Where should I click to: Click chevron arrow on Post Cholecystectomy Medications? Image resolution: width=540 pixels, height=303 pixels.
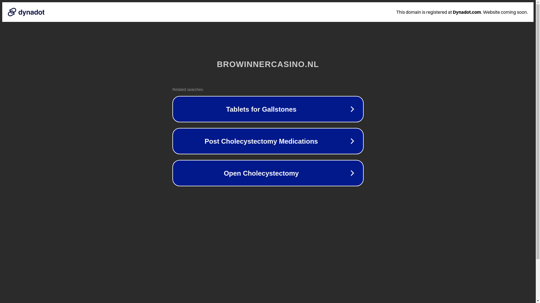(x=352, y=141)
